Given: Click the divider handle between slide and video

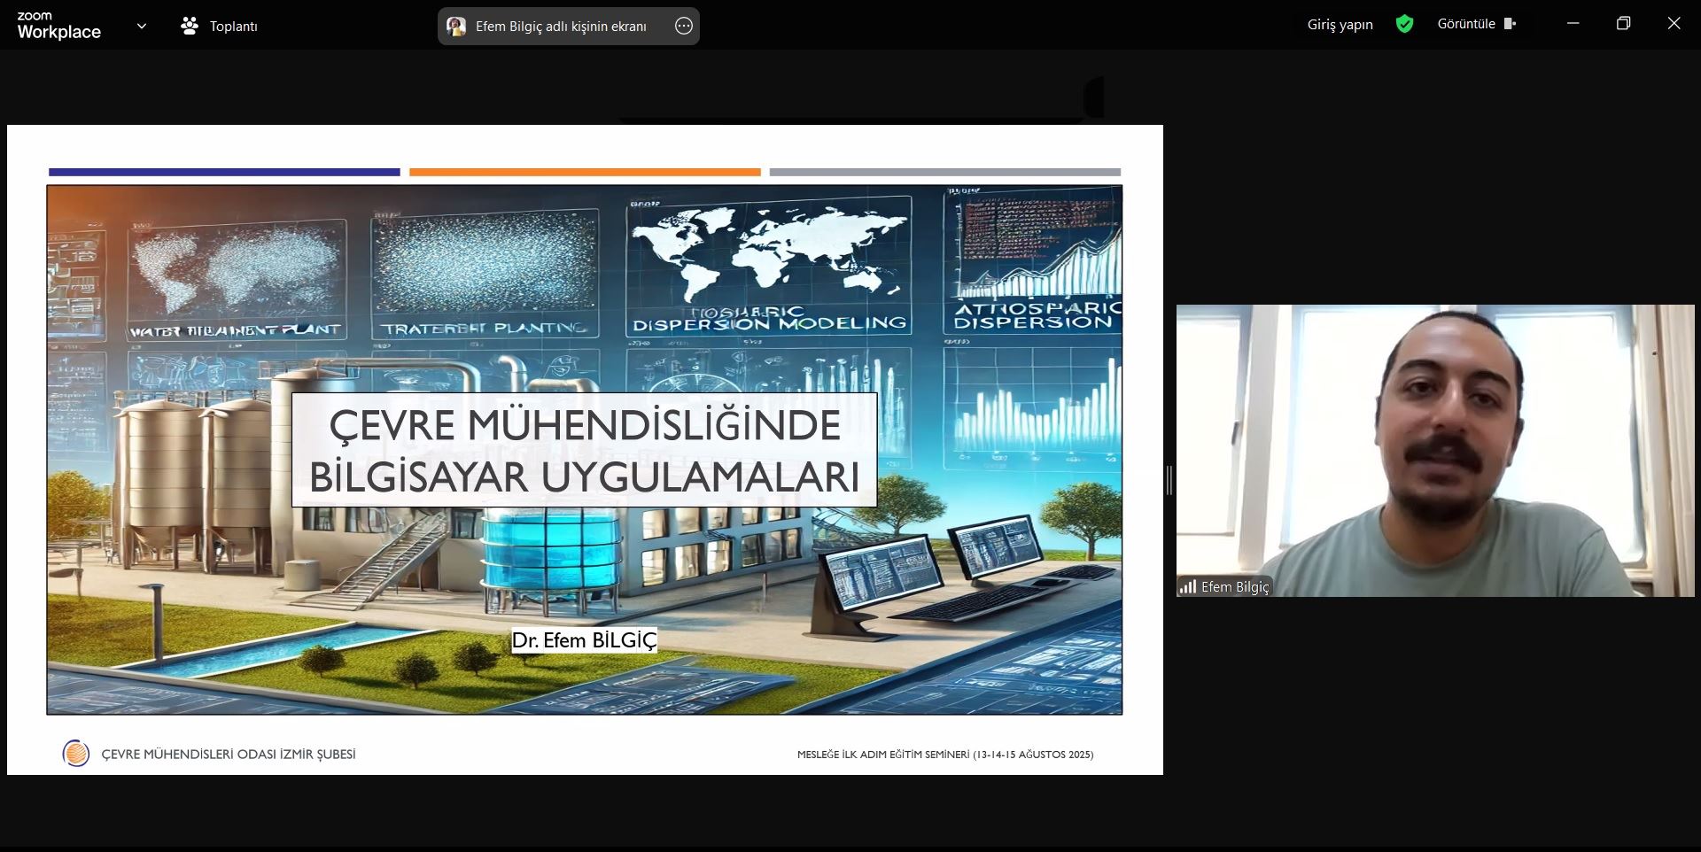Looking at the screenshot, I should point(1169,480).
